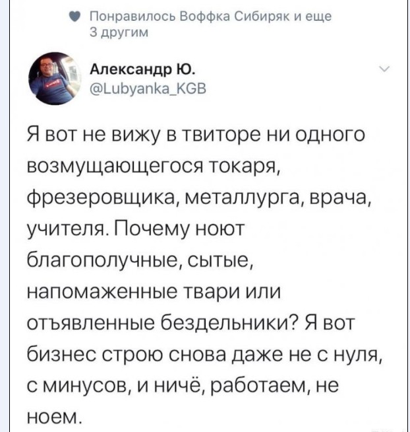Click the name Воффка Сибиряк in liked notice
410x432 pixels.
point(204,16)
